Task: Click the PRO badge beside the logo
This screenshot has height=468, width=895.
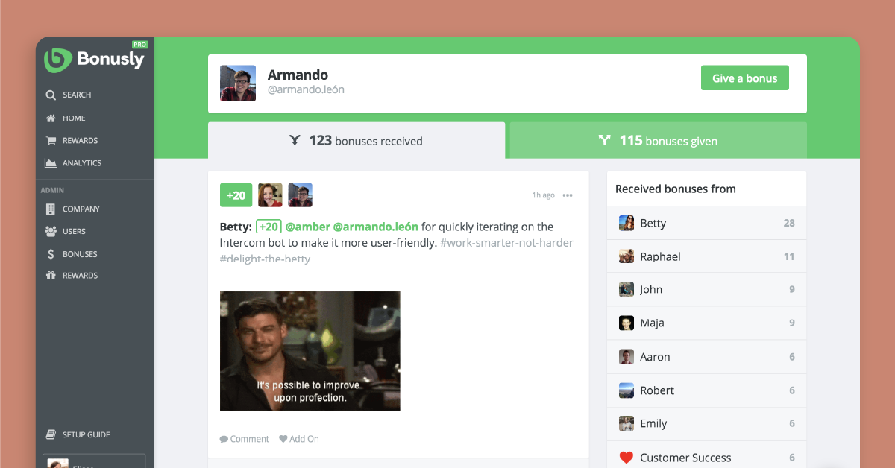Action: pos(139,45)
